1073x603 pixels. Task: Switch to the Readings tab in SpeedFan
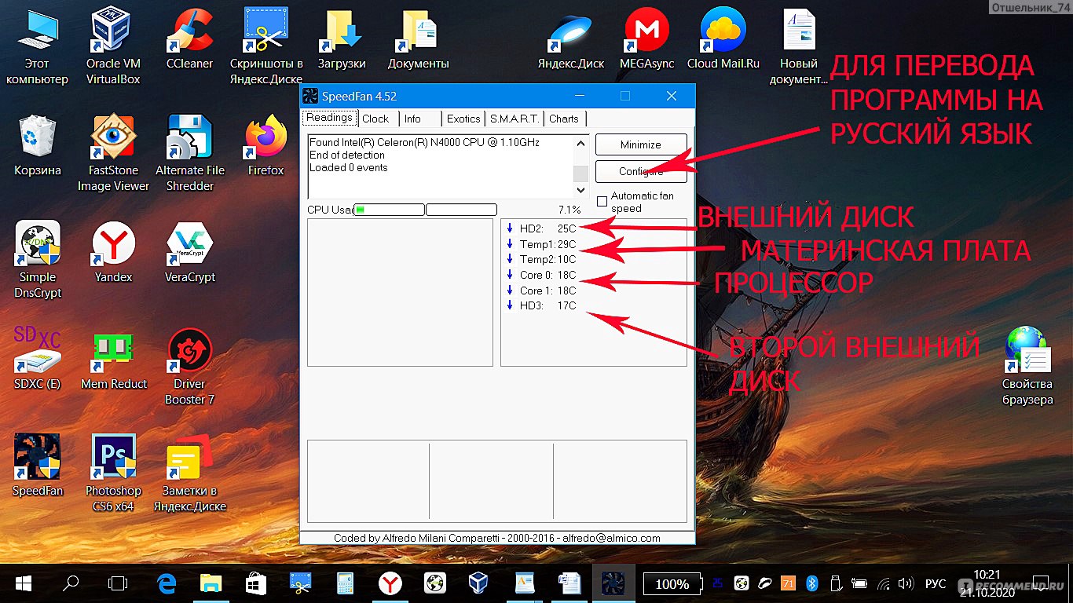pos(329,118)
